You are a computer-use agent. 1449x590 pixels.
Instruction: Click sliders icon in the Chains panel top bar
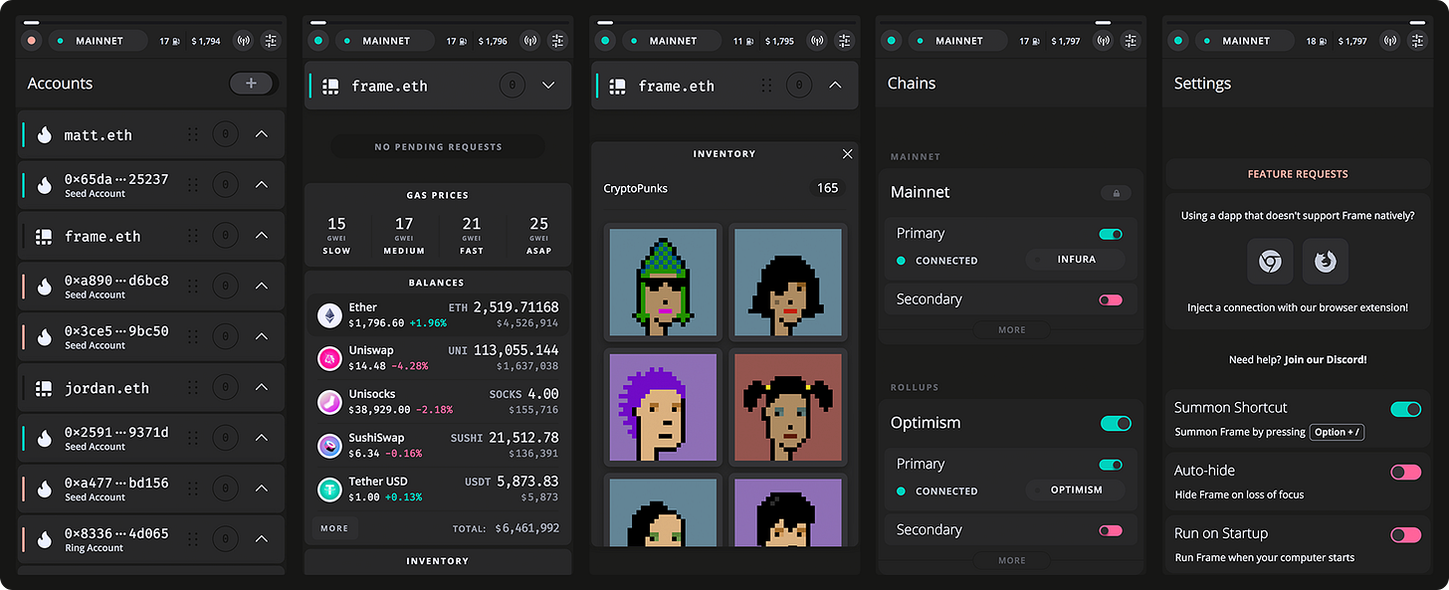point(1131,41)
